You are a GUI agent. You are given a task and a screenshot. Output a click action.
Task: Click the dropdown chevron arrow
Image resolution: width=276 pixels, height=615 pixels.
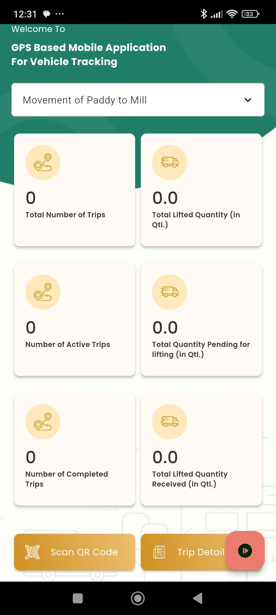248,100
